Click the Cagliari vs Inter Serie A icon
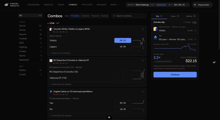The image size is (220, 120). click(51, 92)
